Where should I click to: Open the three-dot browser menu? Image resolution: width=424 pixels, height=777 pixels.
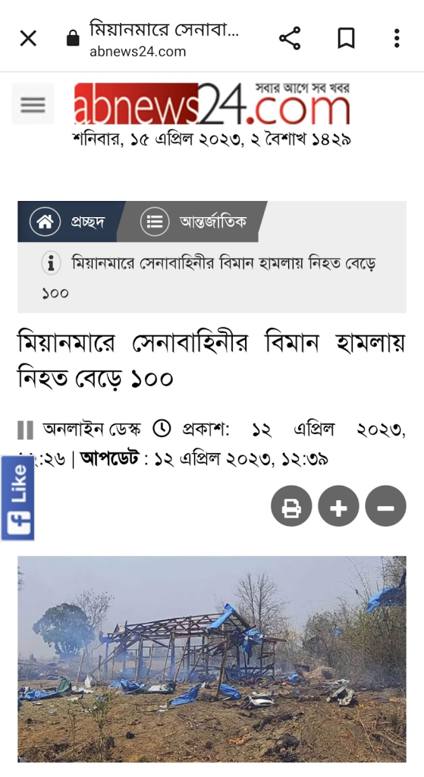(397, 38)
